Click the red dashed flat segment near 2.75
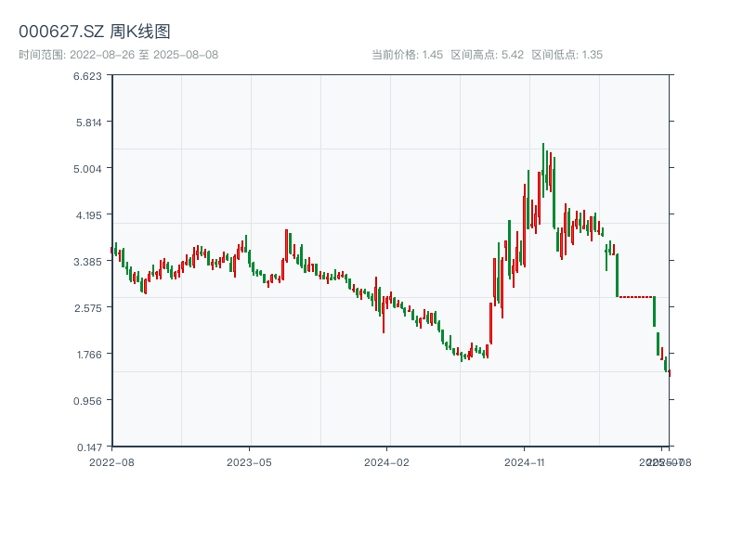 click(636, 297)
